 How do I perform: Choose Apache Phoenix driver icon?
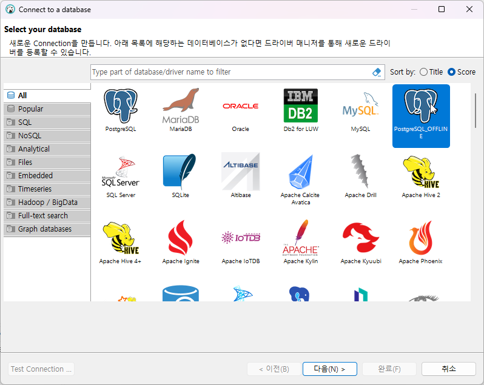click(x=421, y=238)
